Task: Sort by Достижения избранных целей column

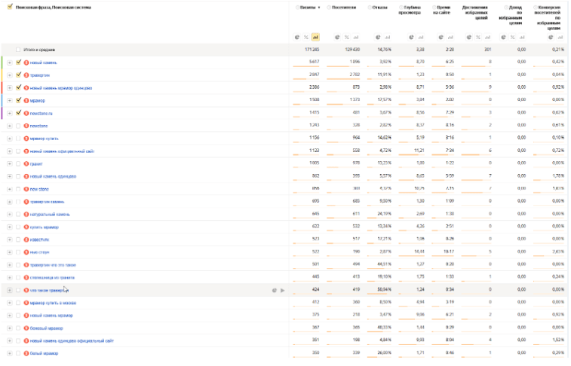Action: coord(475,12)
